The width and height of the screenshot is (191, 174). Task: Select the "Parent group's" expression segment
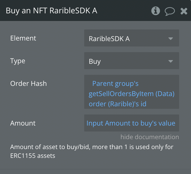[x=115, y=84]
